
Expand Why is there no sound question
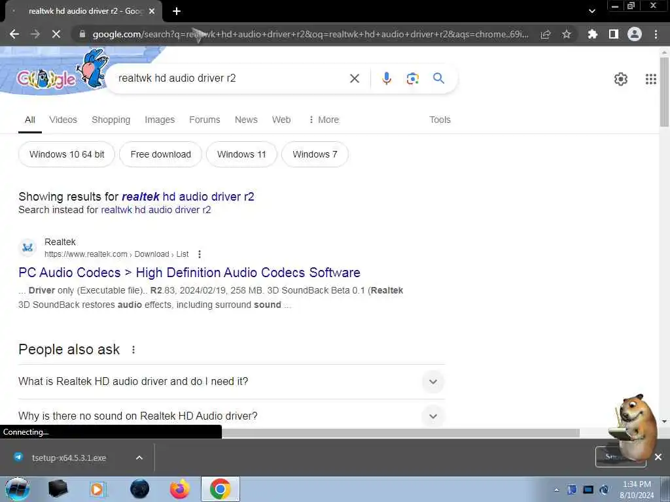pos(232,416)
